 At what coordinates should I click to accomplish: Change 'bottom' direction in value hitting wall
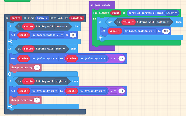163,22
